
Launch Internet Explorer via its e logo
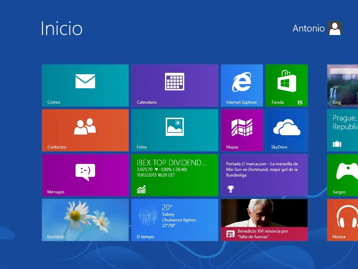coord(242,82)
